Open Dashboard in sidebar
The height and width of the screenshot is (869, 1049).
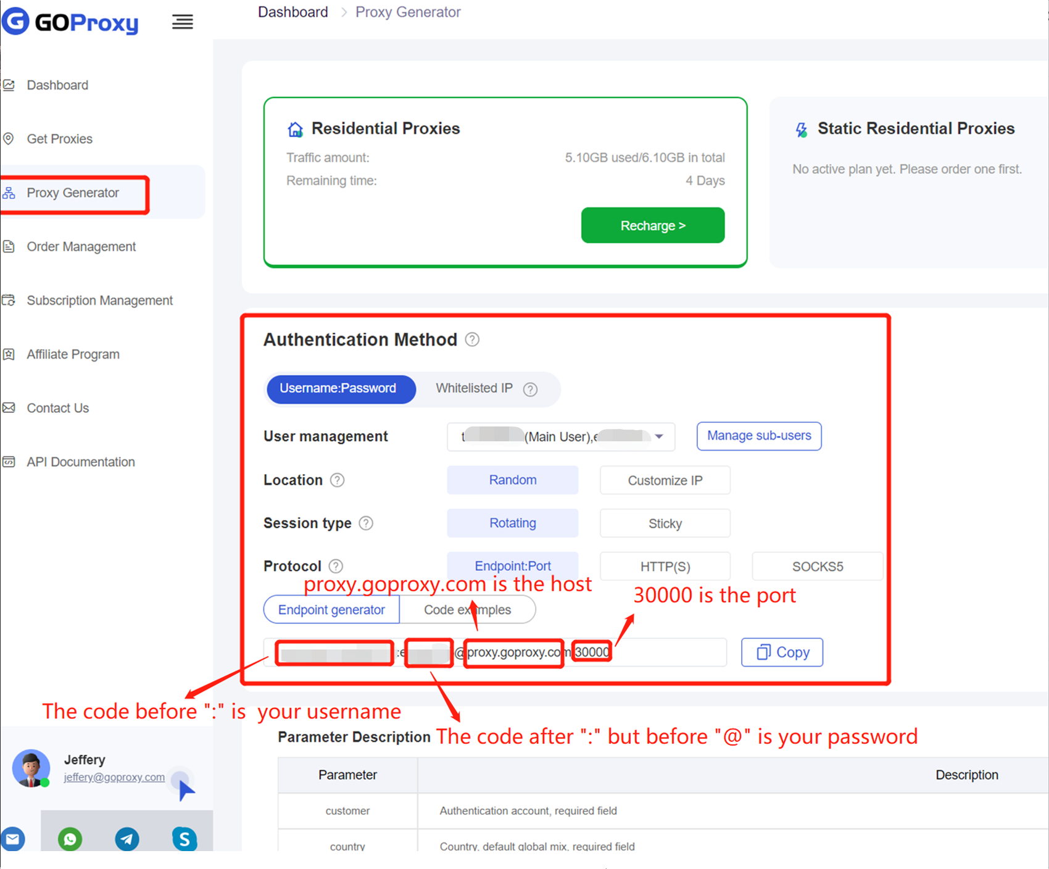57,85
